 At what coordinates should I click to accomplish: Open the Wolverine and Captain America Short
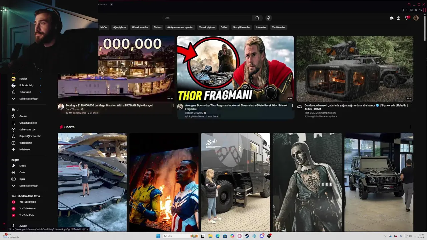click(164, 182)
